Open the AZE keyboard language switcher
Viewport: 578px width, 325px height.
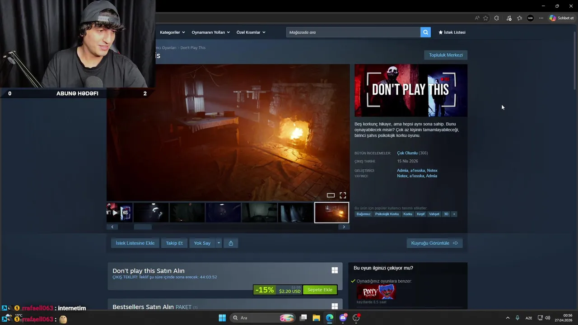[x=528, y=318]
